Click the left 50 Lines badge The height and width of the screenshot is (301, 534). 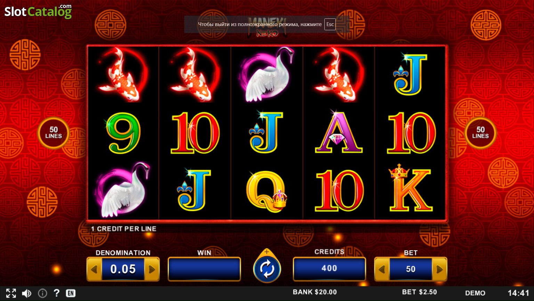(54, 133)
